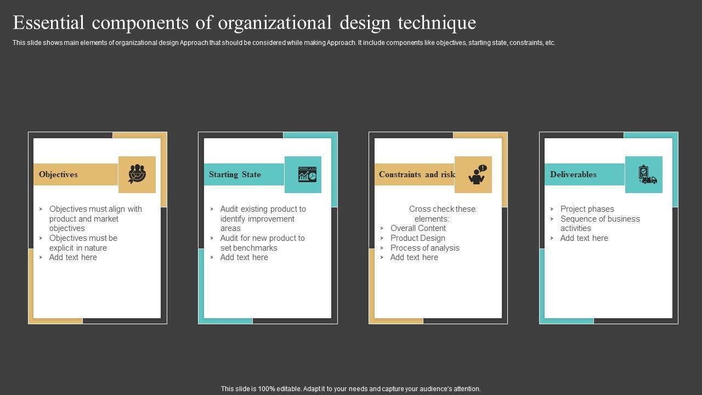Click the 'Overall Content' bullet
This screenshot has width=702, height=395.
coord(418,228)
